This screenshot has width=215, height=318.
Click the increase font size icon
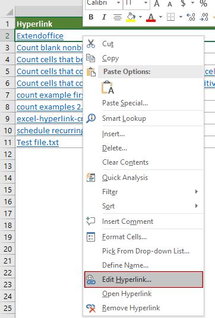[x=157, y=3]
